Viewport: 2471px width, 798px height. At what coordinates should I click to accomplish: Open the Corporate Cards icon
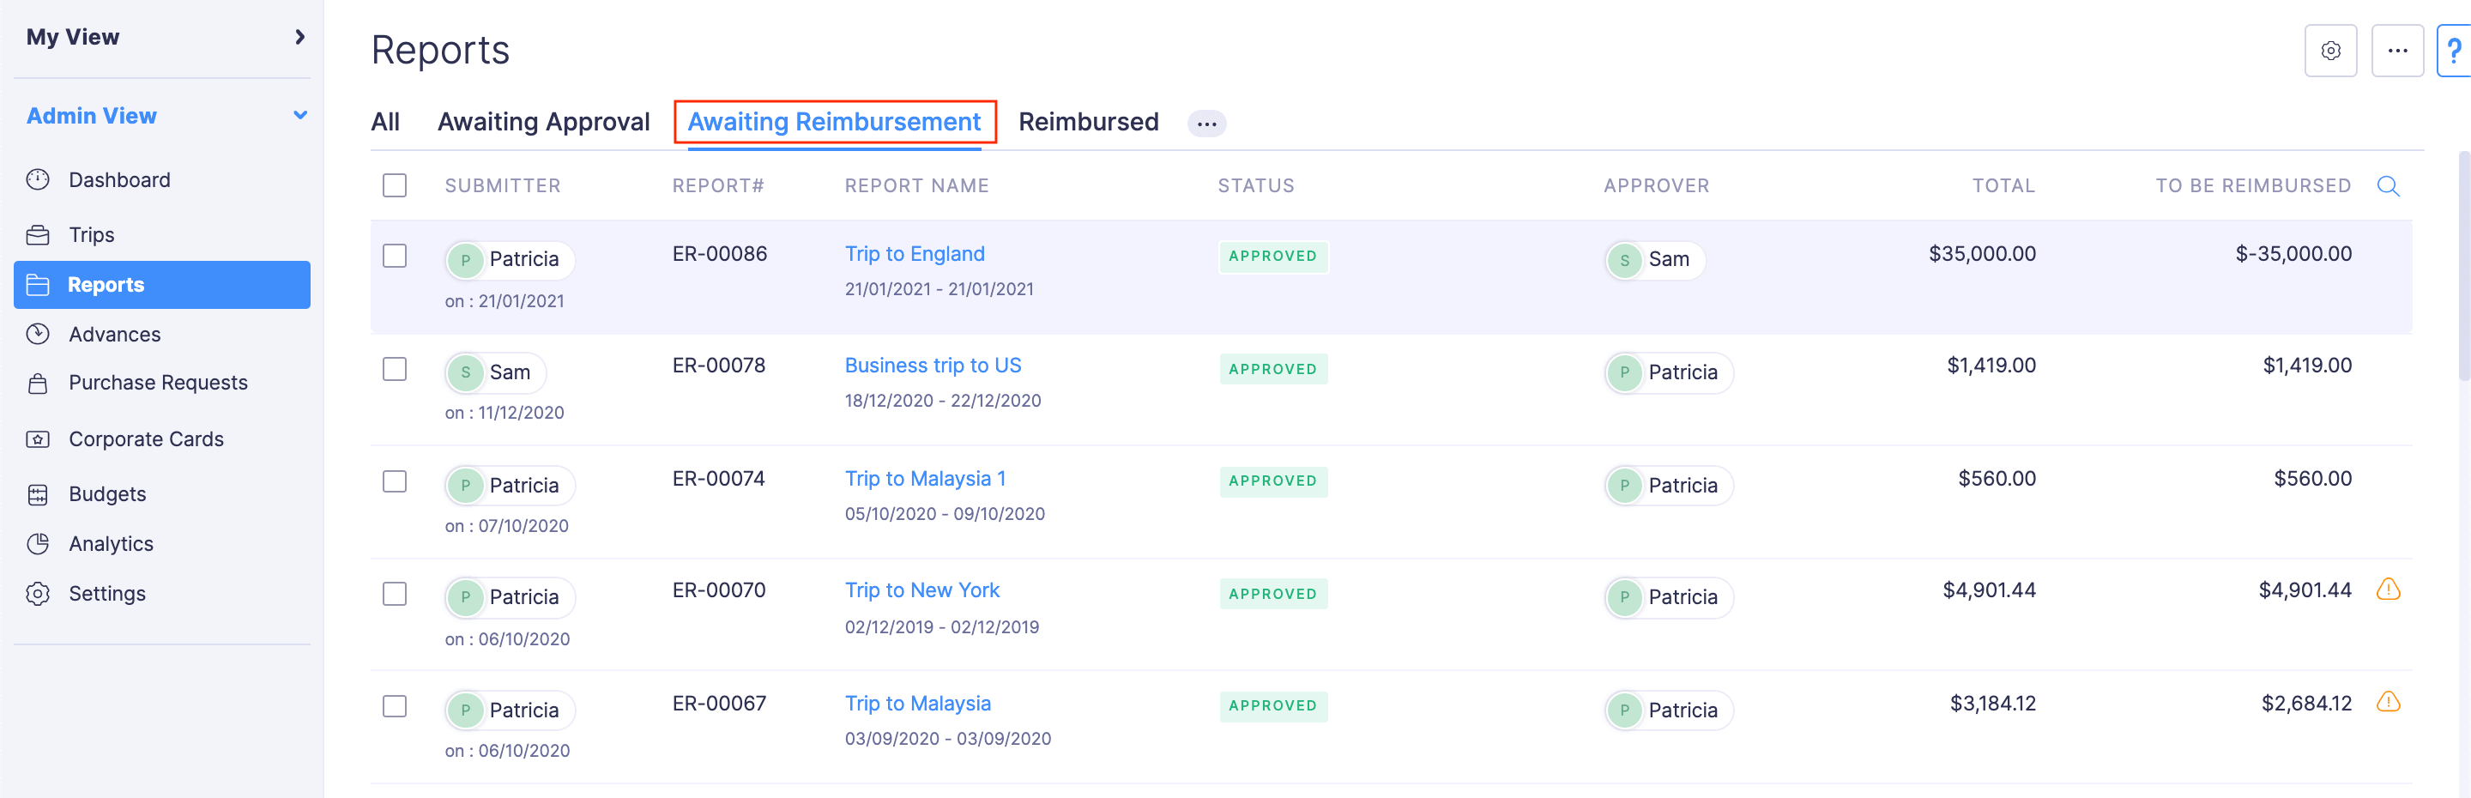[38, 439]
